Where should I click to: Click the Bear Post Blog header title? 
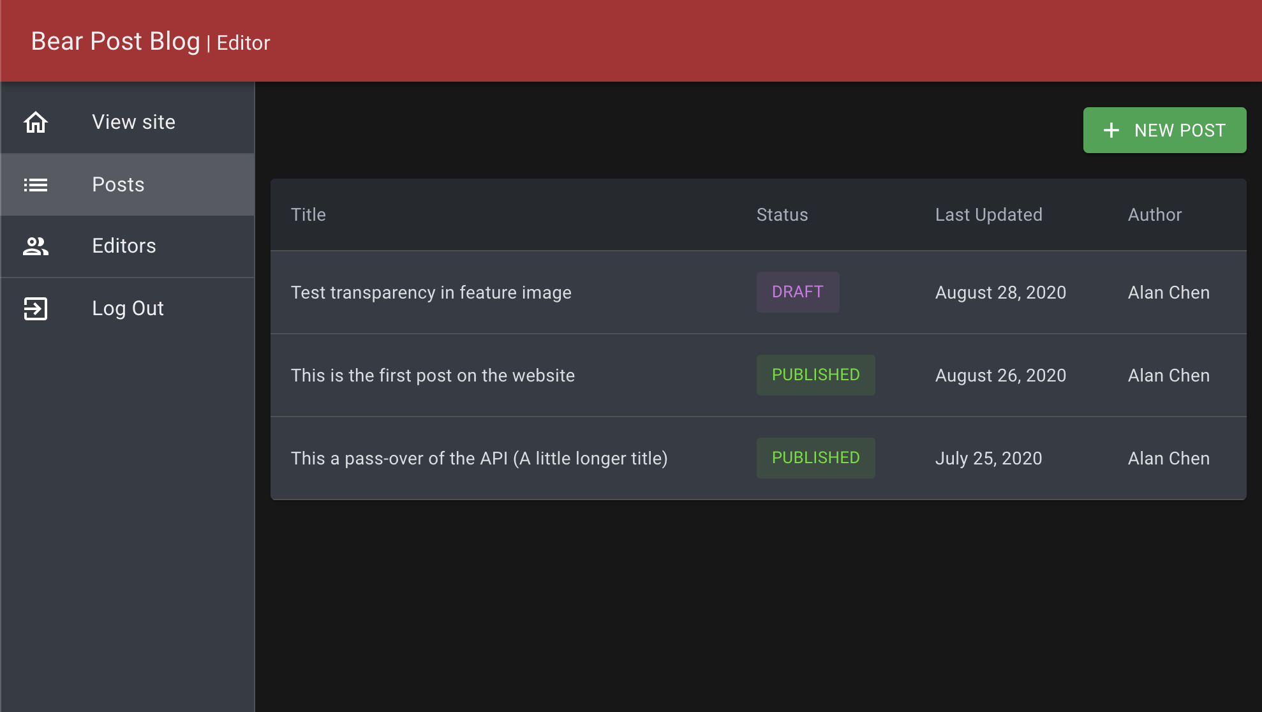click(115, 41)
